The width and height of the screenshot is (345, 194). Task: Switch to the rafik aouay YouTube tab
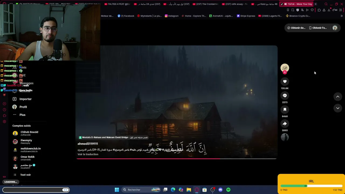click(x=235, y=4)
